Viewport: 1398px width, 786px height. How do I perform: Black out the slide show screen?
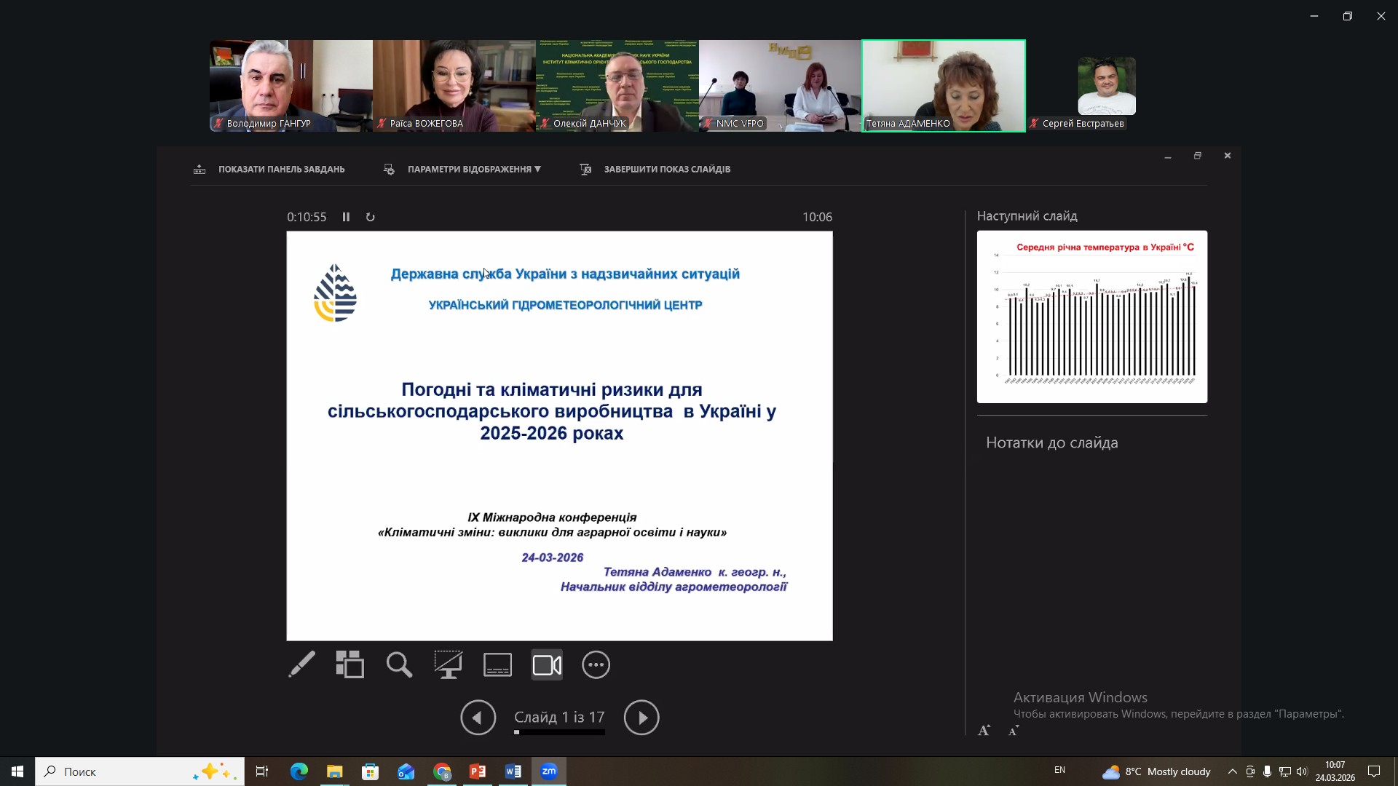click(448, 664)
